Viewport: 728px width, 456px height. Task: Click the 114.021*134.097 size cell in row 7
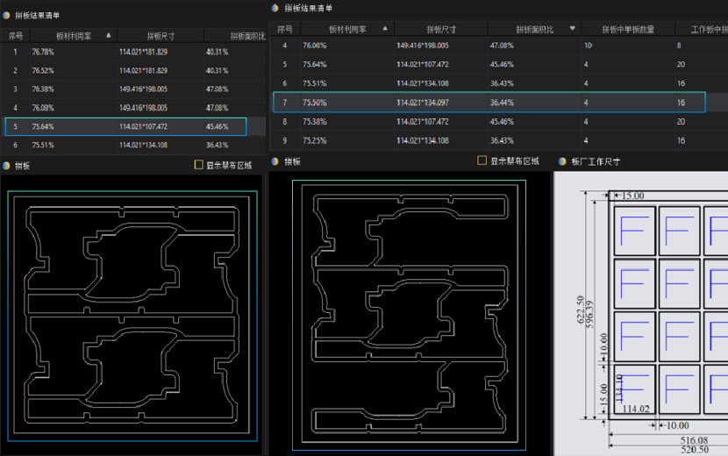[x=423, y=102]
